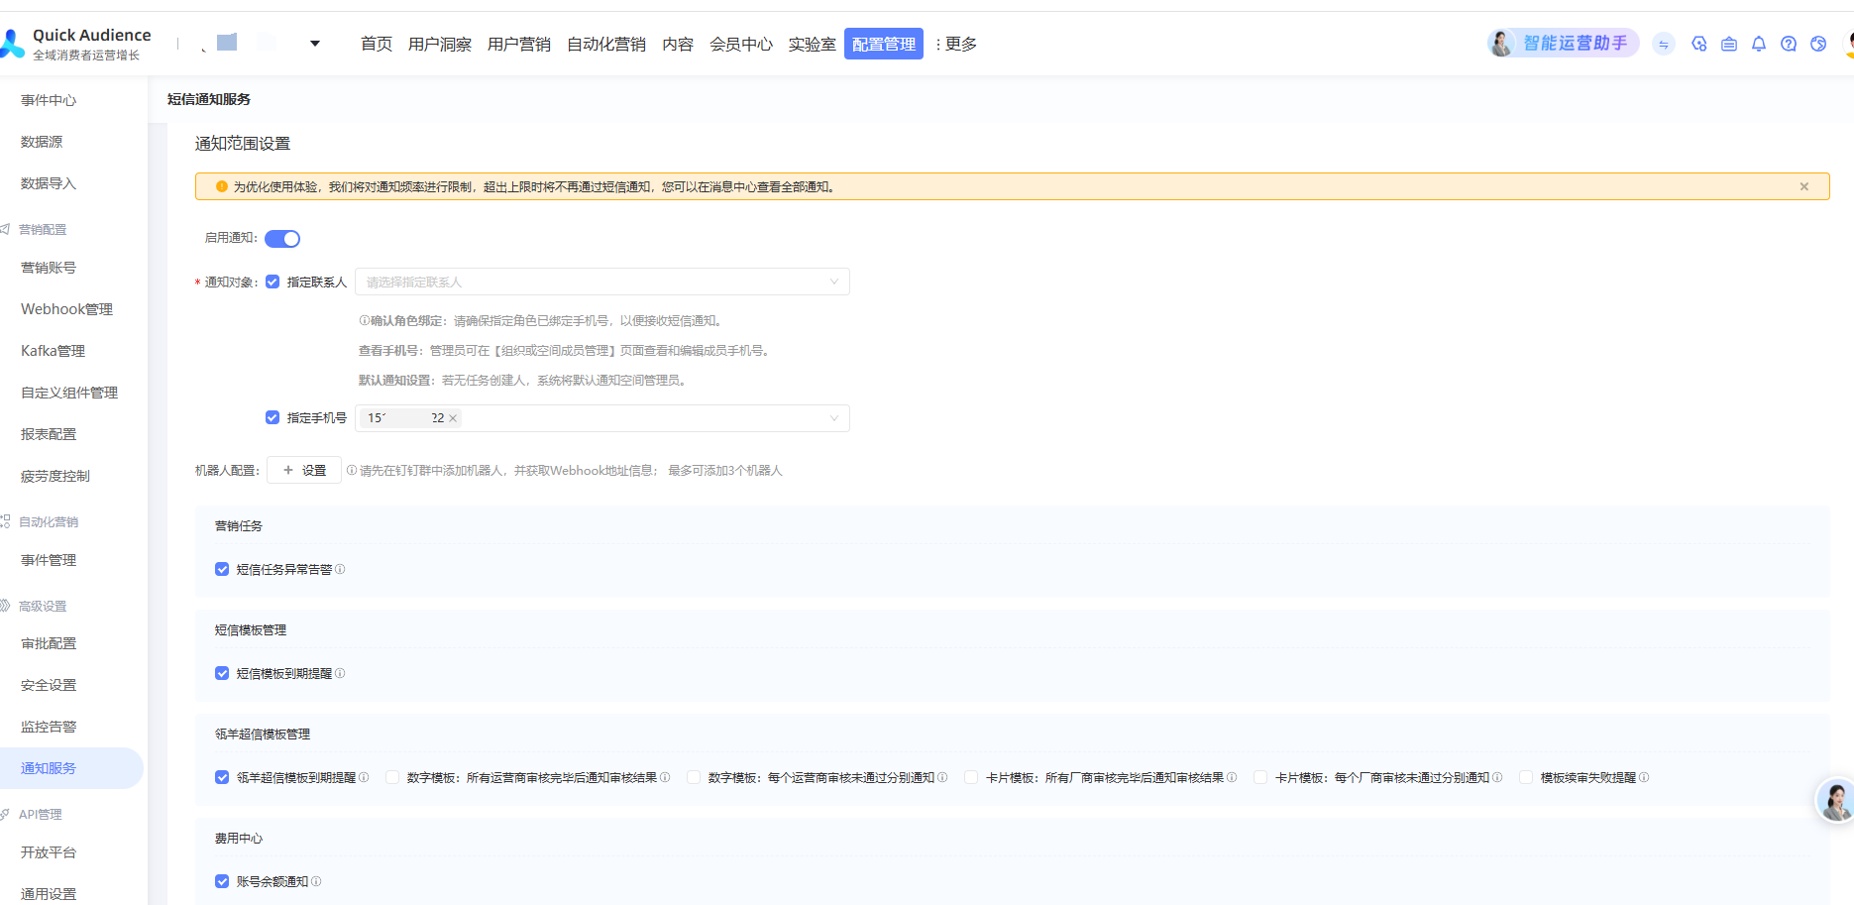
Task: Open 内容 in top navigation
Action: click(678, 44)
